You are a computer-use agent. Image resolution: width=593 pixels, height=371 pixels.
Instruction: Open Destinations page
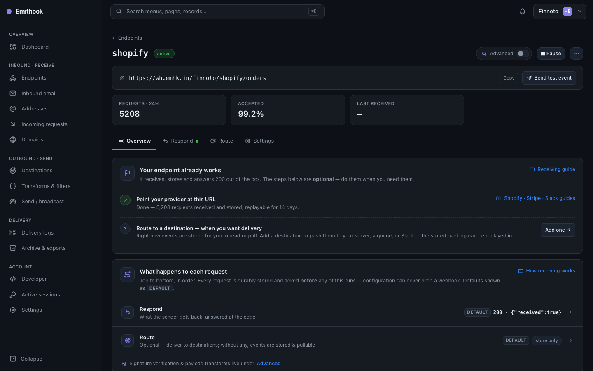click(x=51, y=171)
